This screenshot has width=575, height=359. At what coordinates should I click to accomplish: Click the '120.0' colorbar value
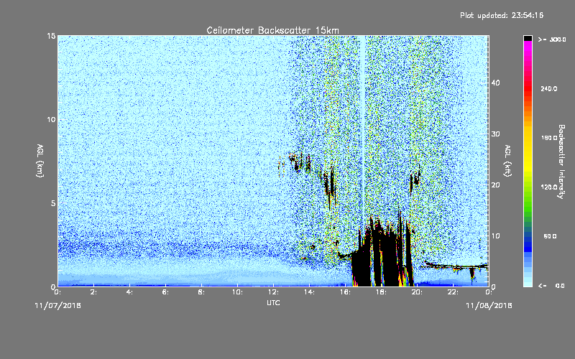click(549, 187)
